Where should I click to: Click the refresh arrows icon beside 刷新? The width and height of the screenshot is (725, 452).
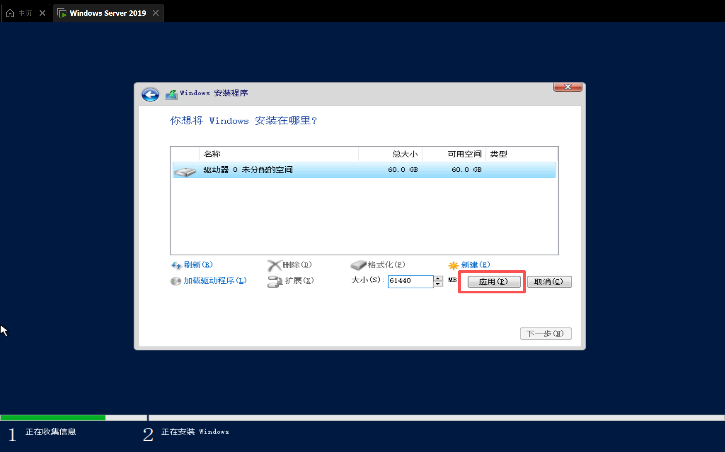click(x=176, y=266)
